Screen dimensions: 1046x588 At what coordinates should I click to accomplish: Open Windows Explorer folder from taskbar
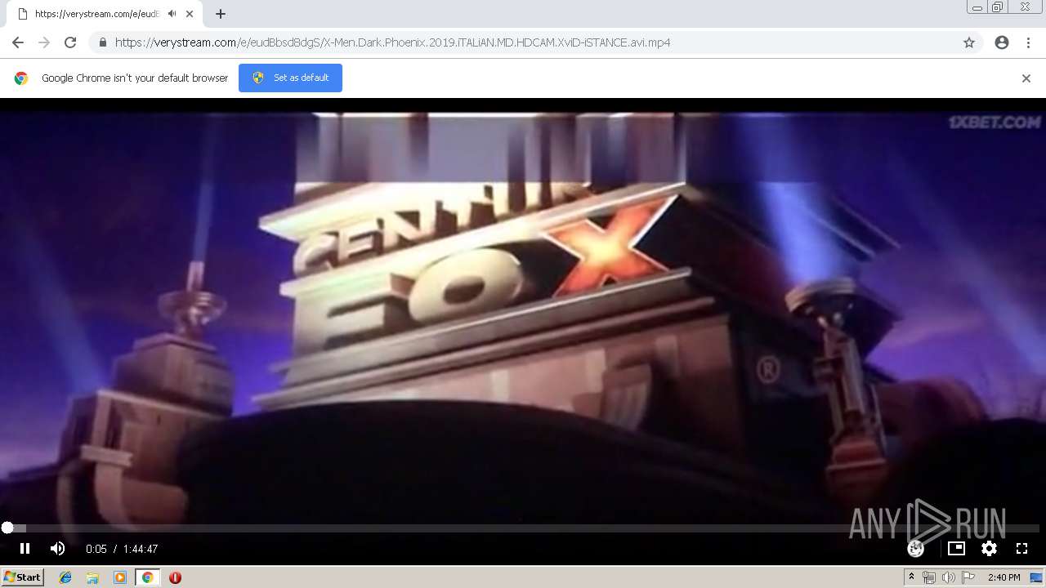pos(92,577)
